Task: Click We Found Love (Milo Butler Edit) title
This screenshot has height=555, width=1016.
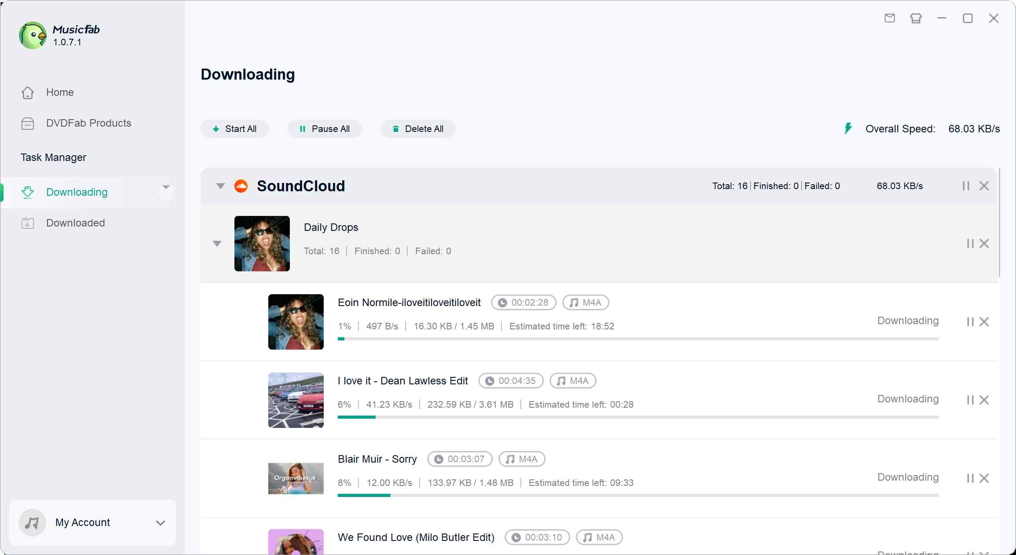Action: pyautogui.click(x=416, y=537)
